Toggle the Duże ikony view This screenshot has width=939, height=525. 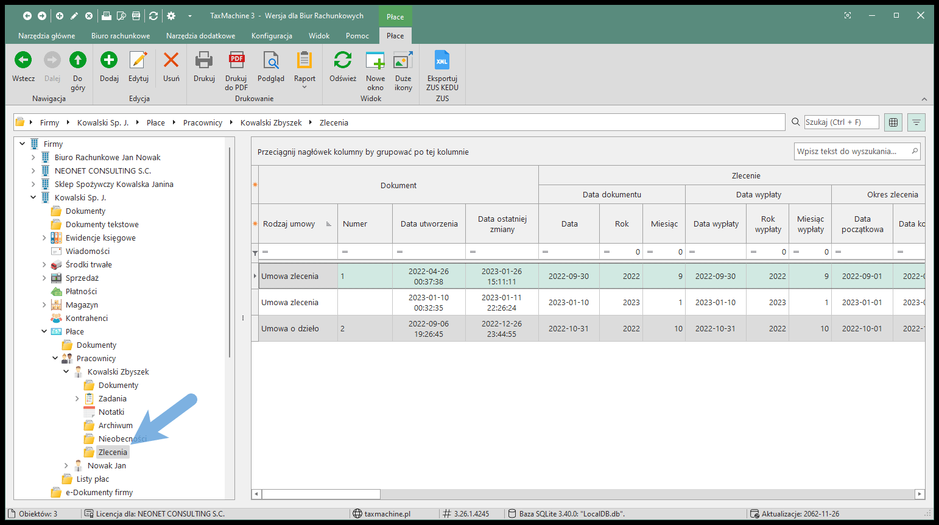coord(403,60)
